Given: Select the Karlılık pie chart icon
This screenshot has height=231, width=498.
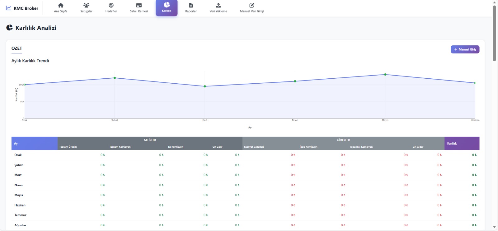Looking at the screenshot, I should (x=167, y=5).
